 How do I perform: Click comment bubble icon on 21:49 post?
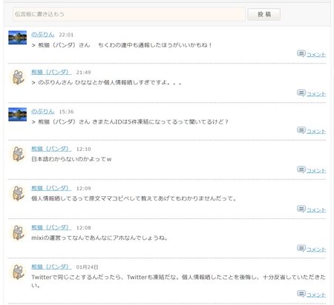click(x=301, y=93)
